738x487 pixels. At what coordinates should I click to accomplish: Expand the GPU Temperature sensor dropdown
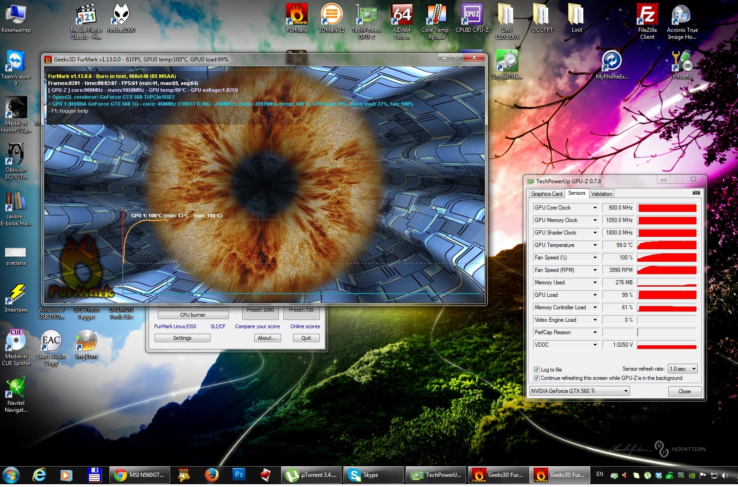coord(595,245)
